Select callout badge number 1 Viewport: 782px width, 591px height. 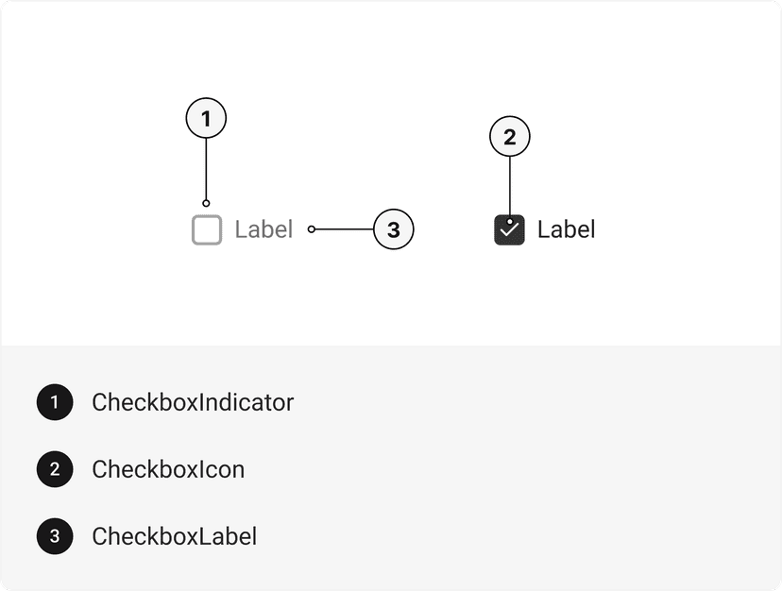205,118
